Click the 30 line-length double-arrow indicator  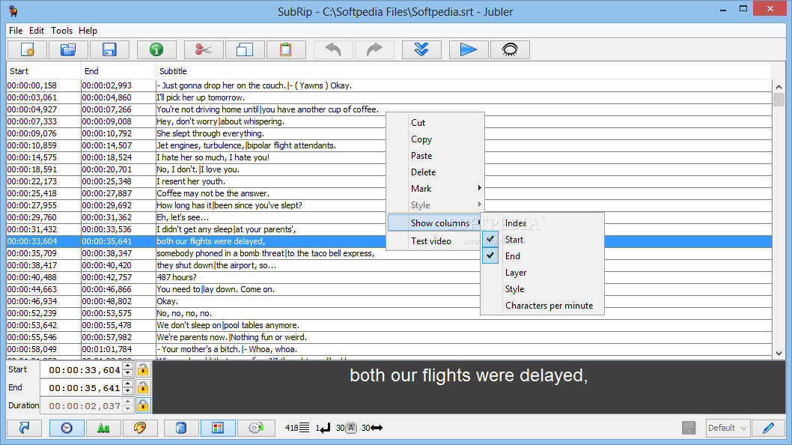pyautogui.click(x=372, y=428)
